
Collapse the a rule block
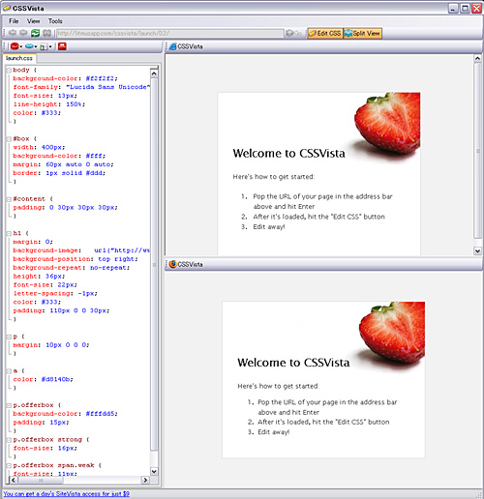[x=9, y=371]
